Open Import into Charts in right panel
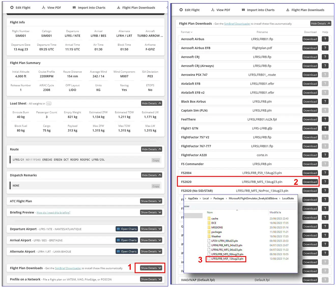This screenshot has width=336, height=287. click(258, 10)
